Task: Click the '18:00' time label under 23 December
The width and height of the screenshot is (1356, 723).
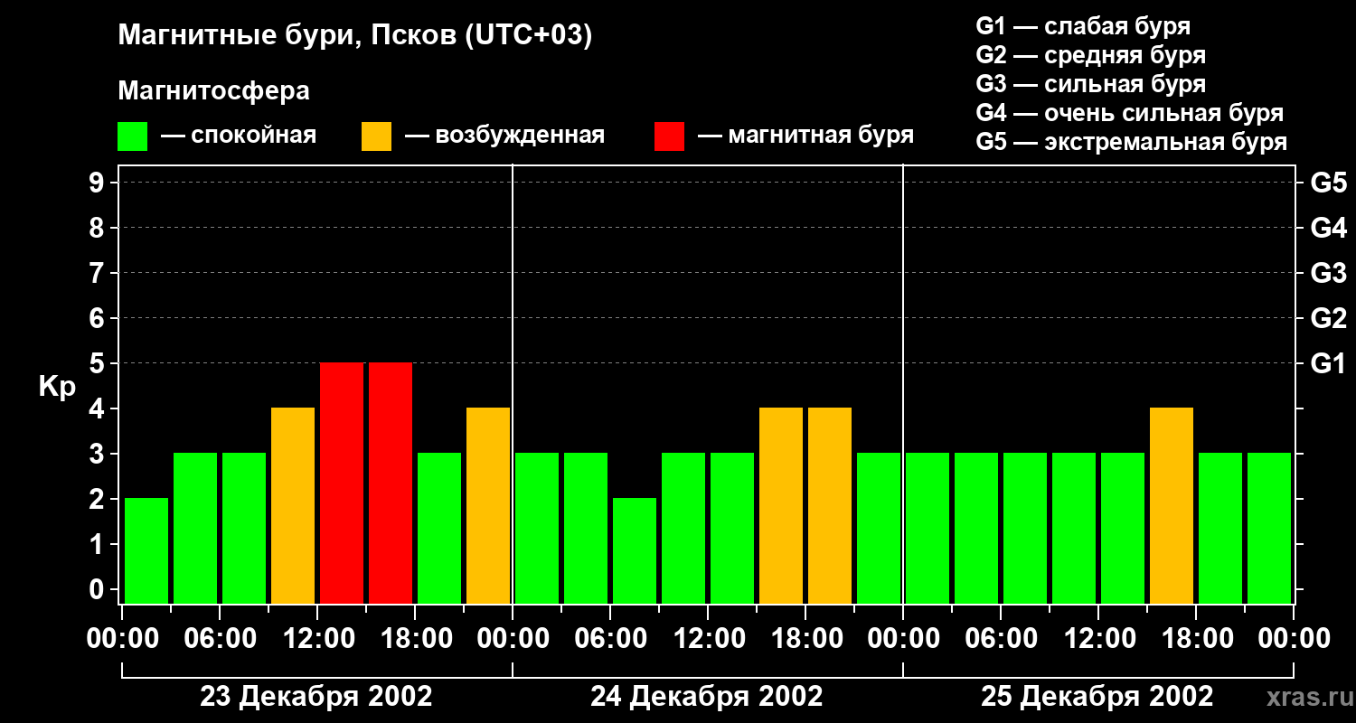Action: coord(415,639)
